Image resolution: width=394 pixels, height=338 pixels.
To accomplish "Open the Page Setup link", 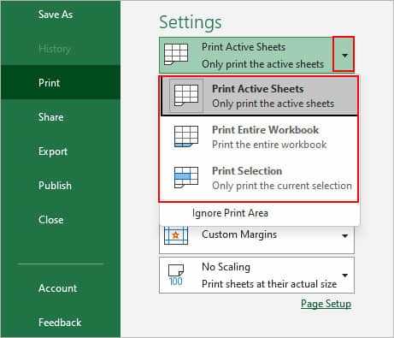I will tap(326, 304).
